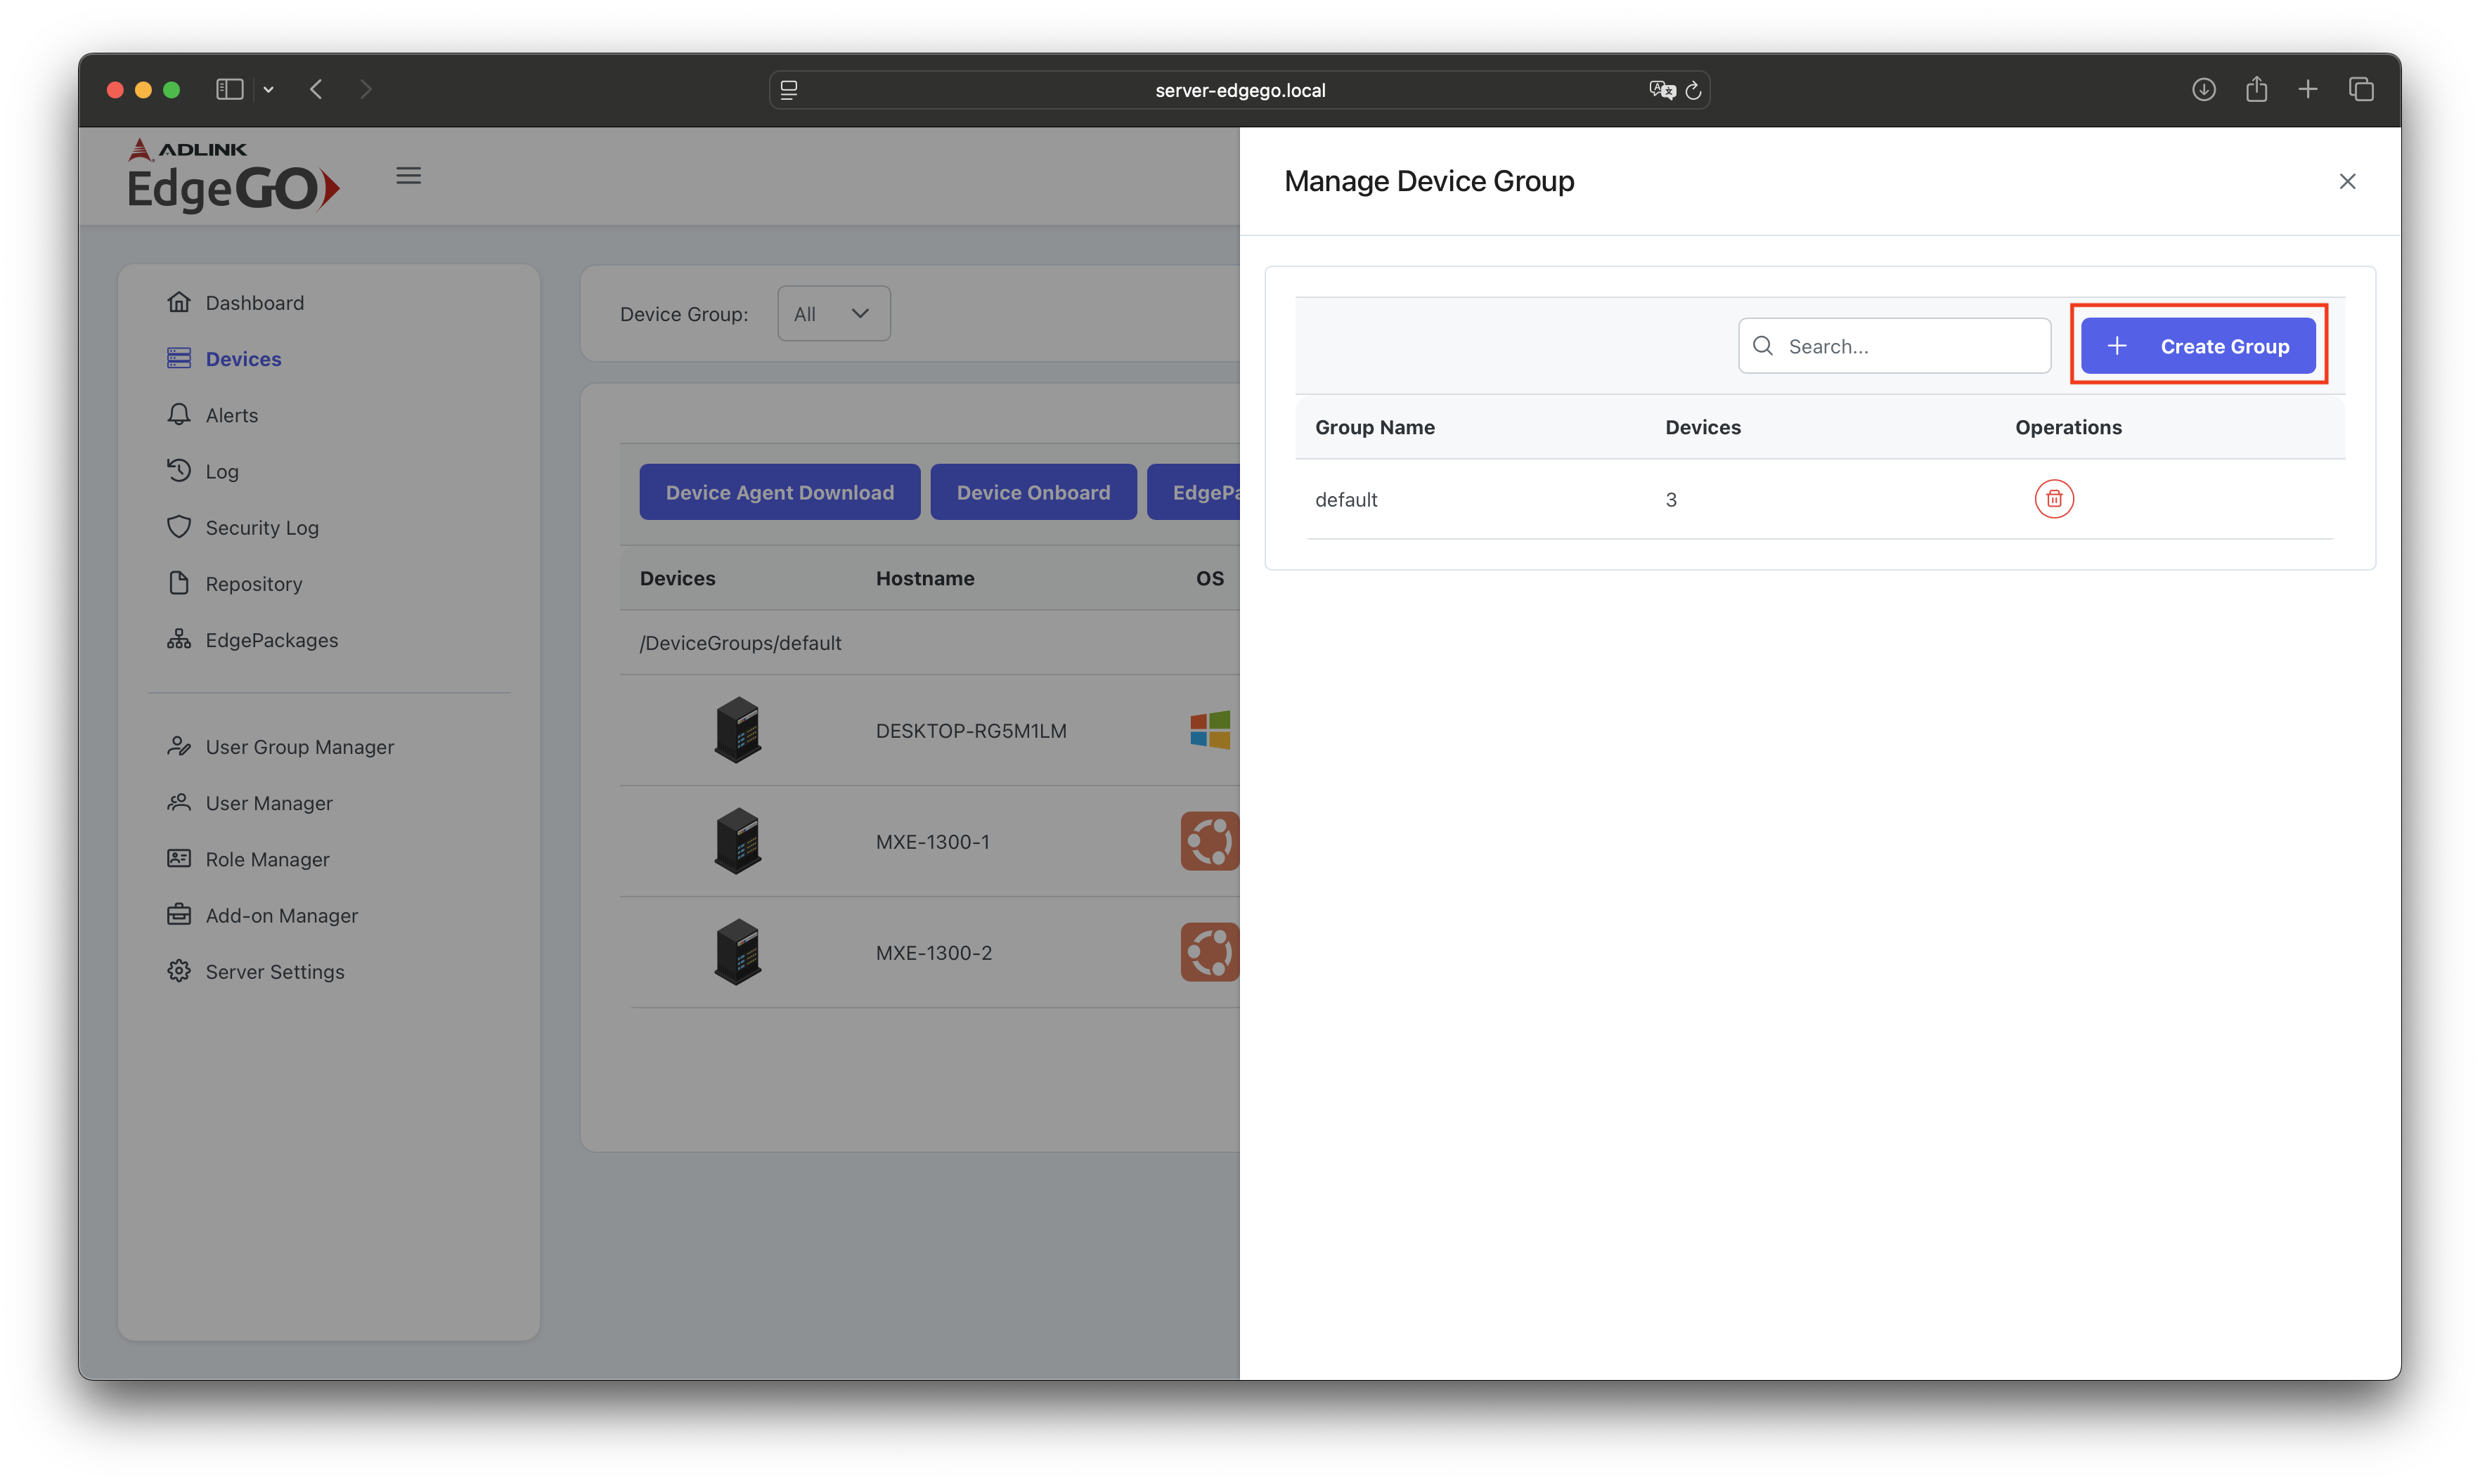
Task: Click the EdgePackages hierarchy icon
Action: [x=178, y=639]
